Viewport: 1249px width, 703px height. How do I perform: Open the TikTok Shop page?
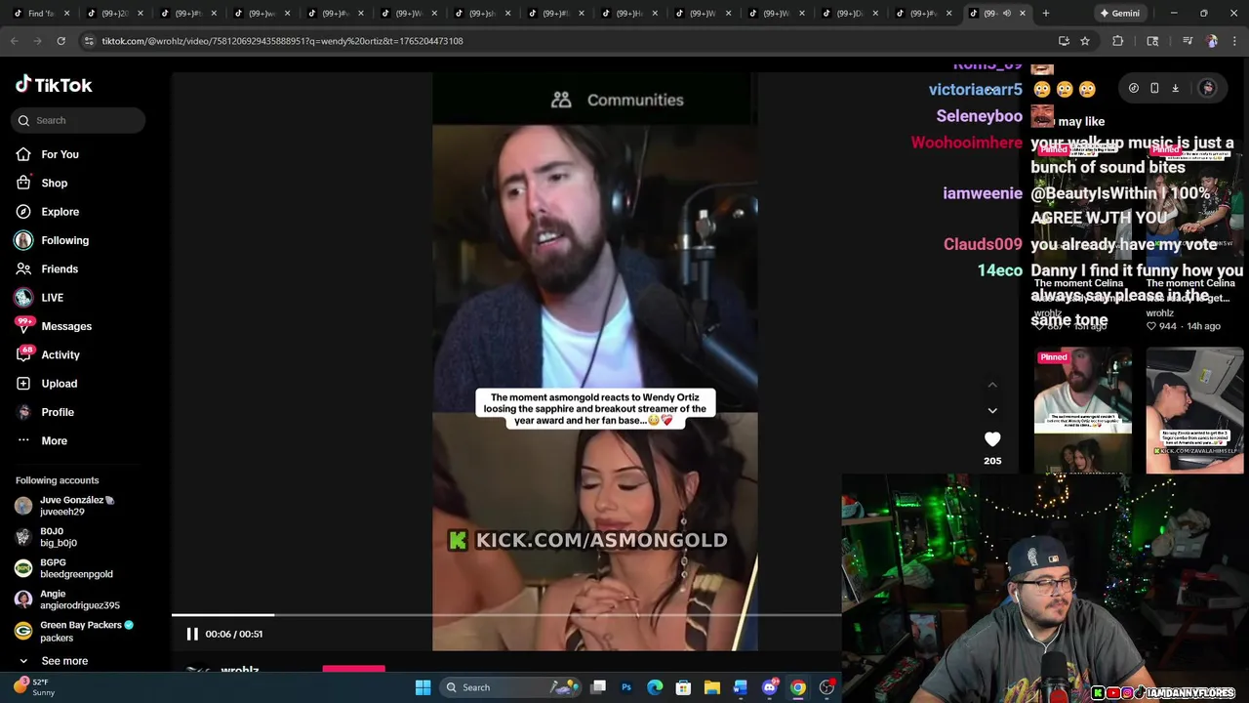[x=54, y=183]
